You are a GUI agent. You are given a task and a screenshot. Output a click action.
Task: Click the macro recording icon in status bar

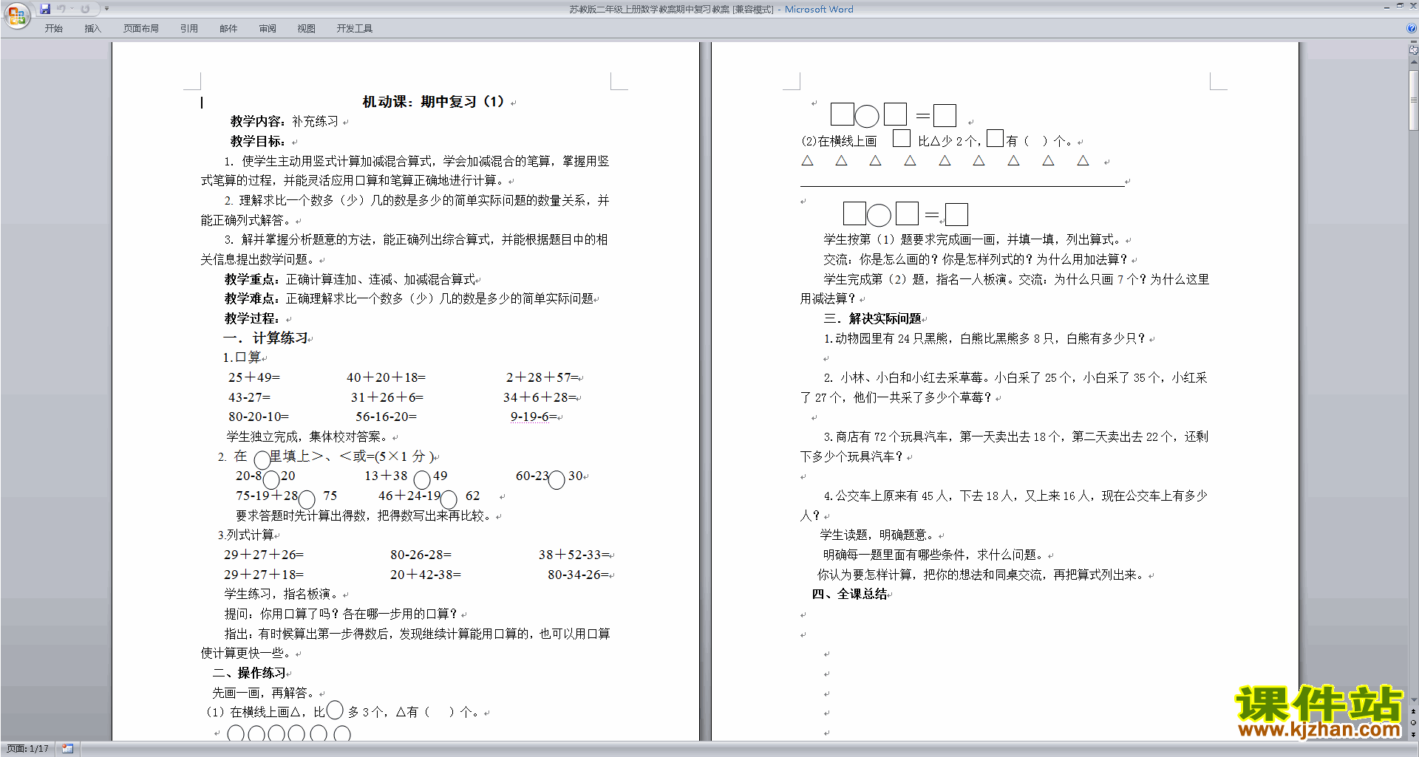pyautogui.click(x=67, y=749)
